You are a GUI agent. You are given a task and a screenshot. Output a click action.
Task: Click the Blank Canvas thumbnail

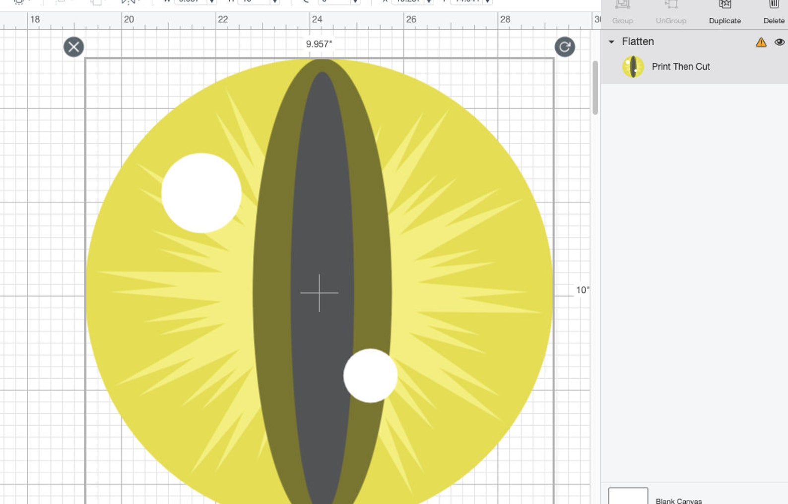[x=628, y=496]
